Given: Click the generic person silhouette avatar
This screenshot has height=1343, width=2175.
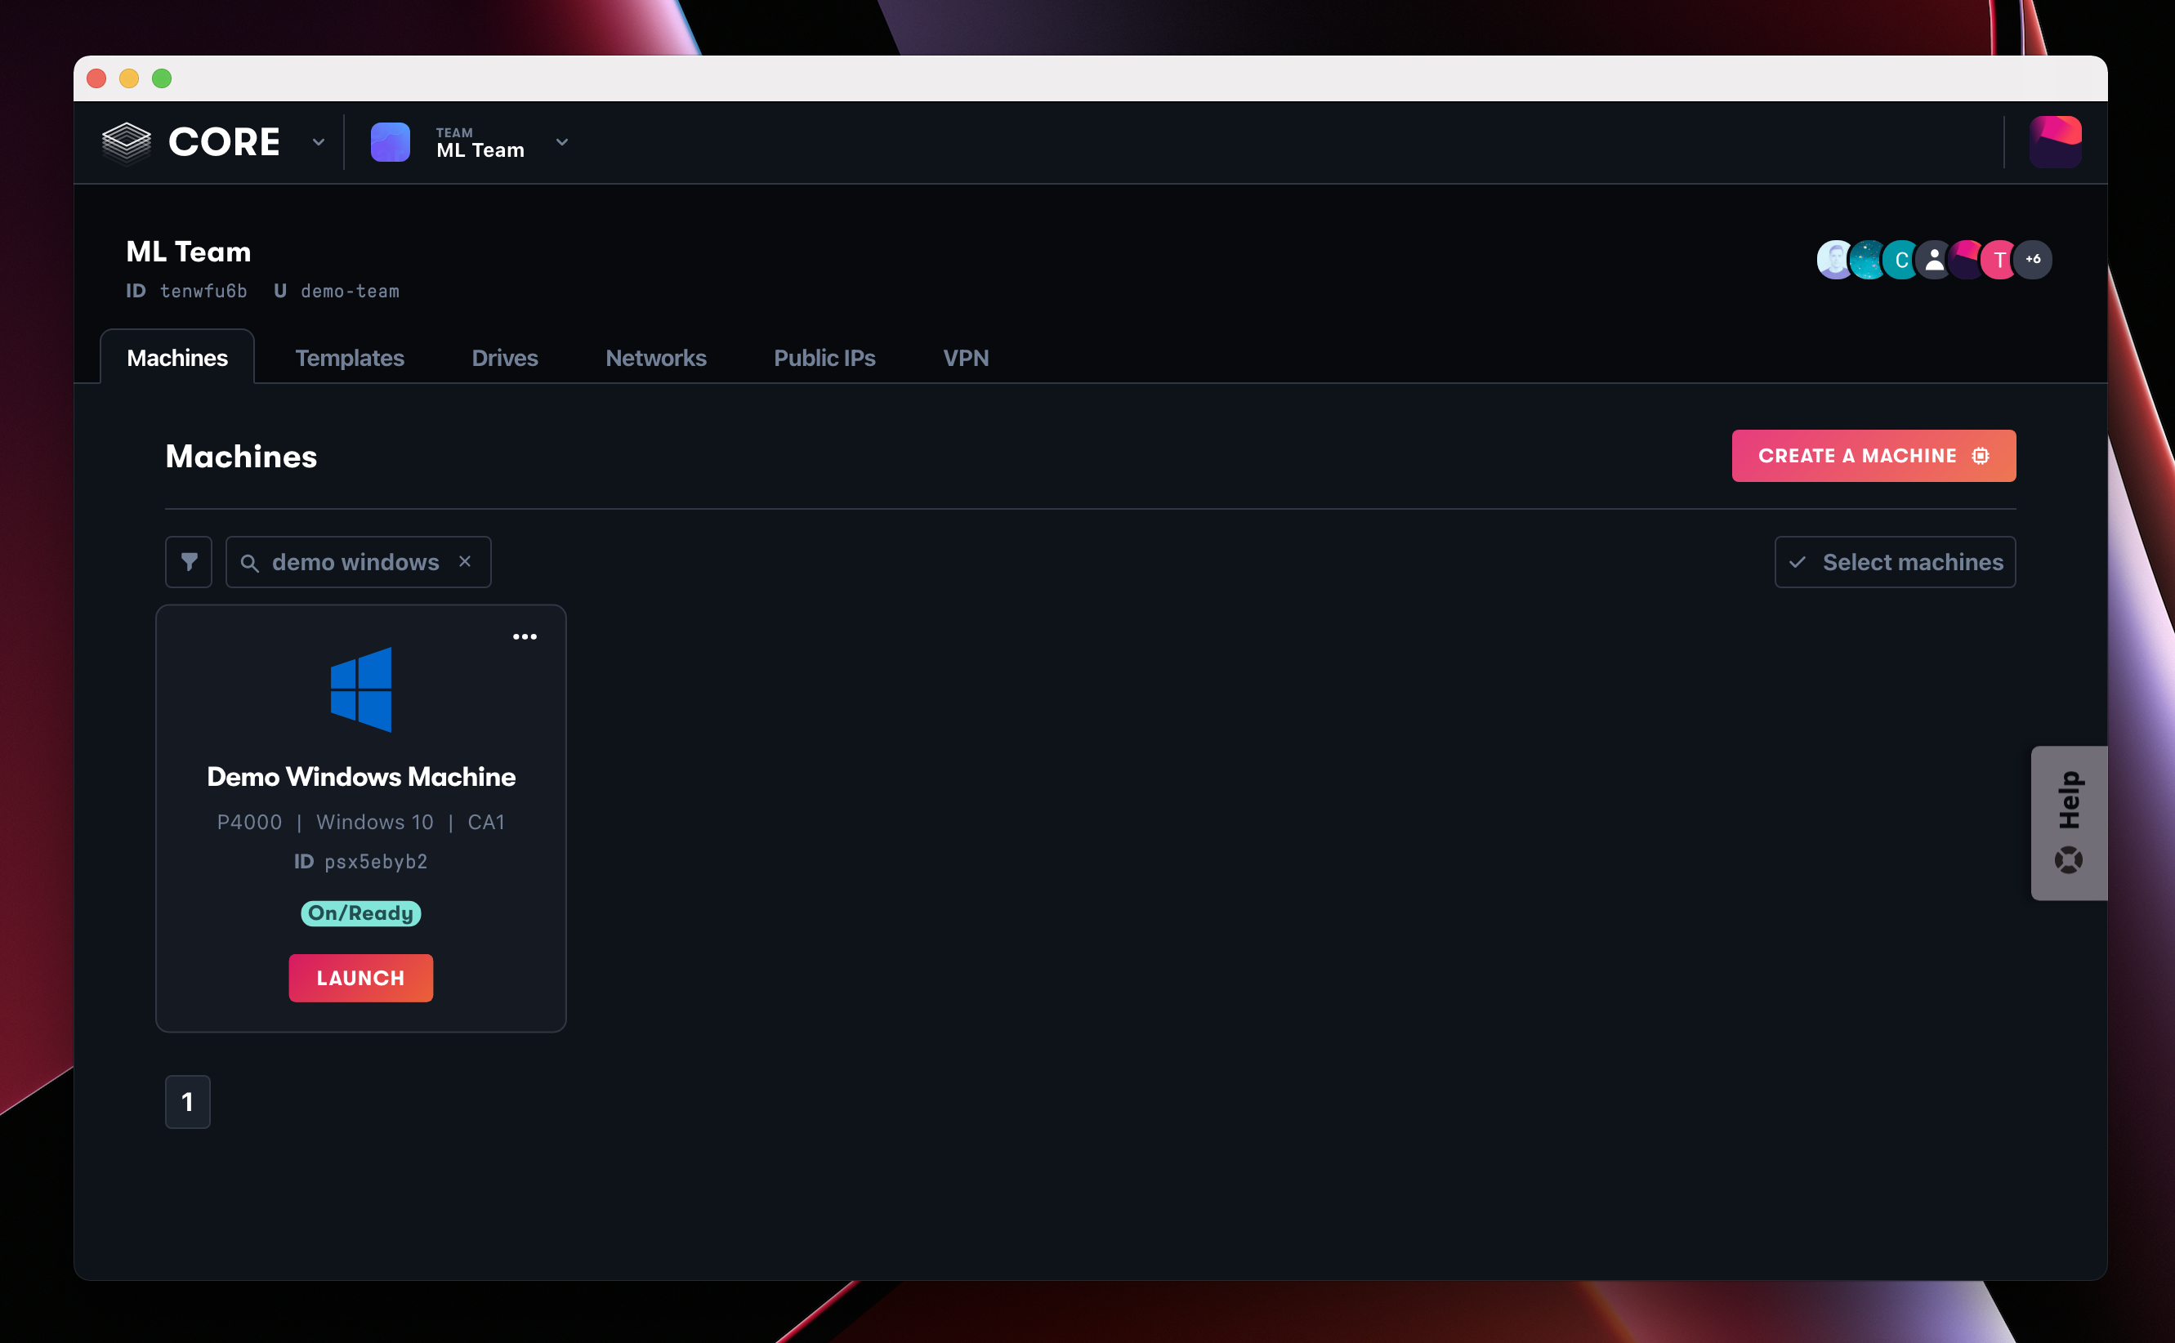Looking at the screenshot, I should [1933, 259].
